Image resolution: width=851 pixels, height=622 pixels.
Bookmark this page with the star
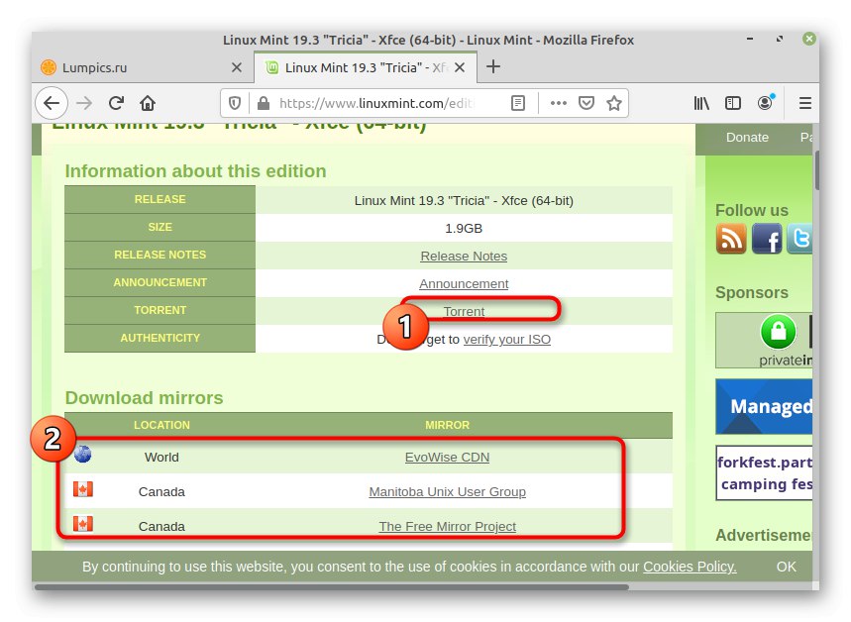(614, 103)
